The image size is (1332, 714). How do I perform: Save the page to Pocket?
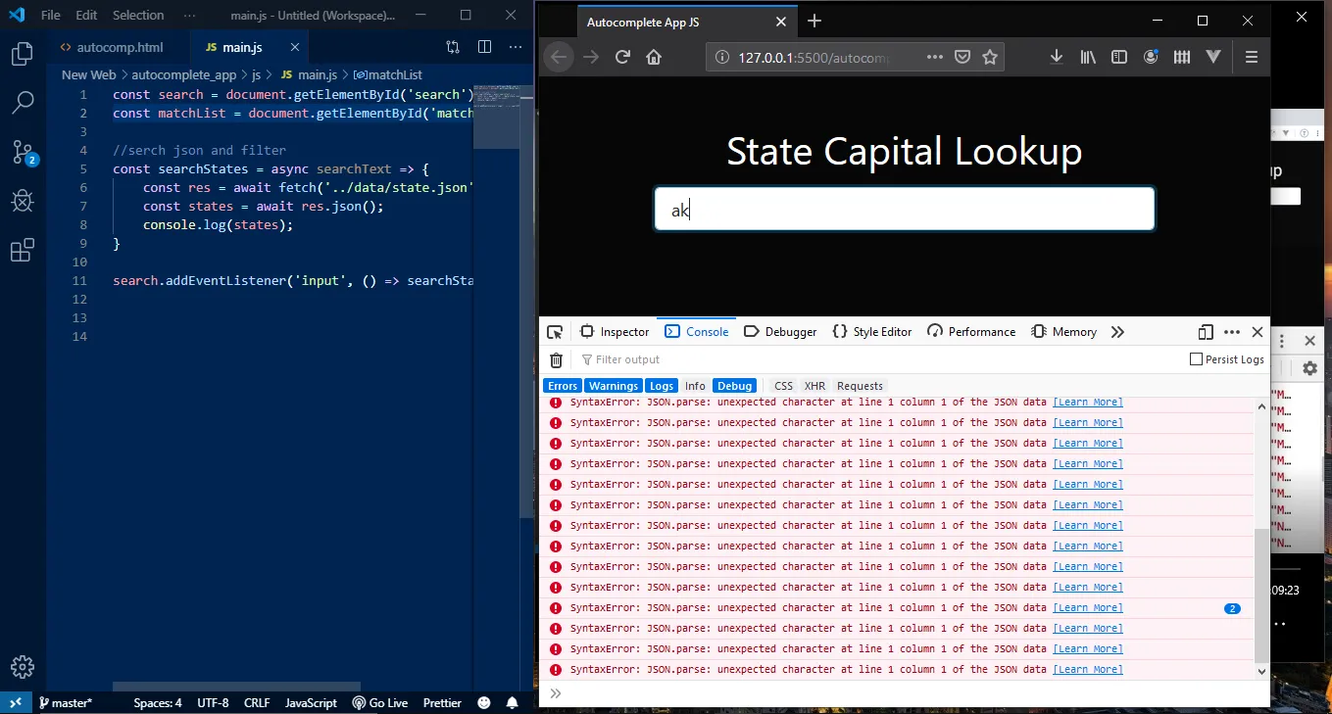click(962, 57)
